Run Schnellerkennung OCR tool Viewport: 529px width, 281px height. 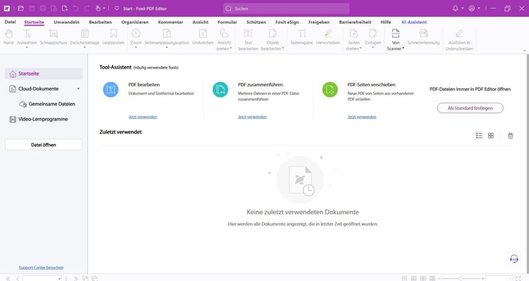(x=423, y=37)
